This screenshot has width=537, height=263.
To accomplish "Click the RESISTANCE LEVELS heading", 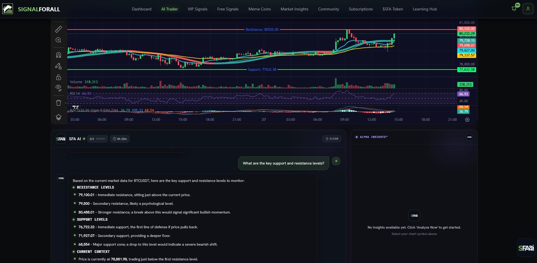I will pyautogui.click(x=95, y=187).
